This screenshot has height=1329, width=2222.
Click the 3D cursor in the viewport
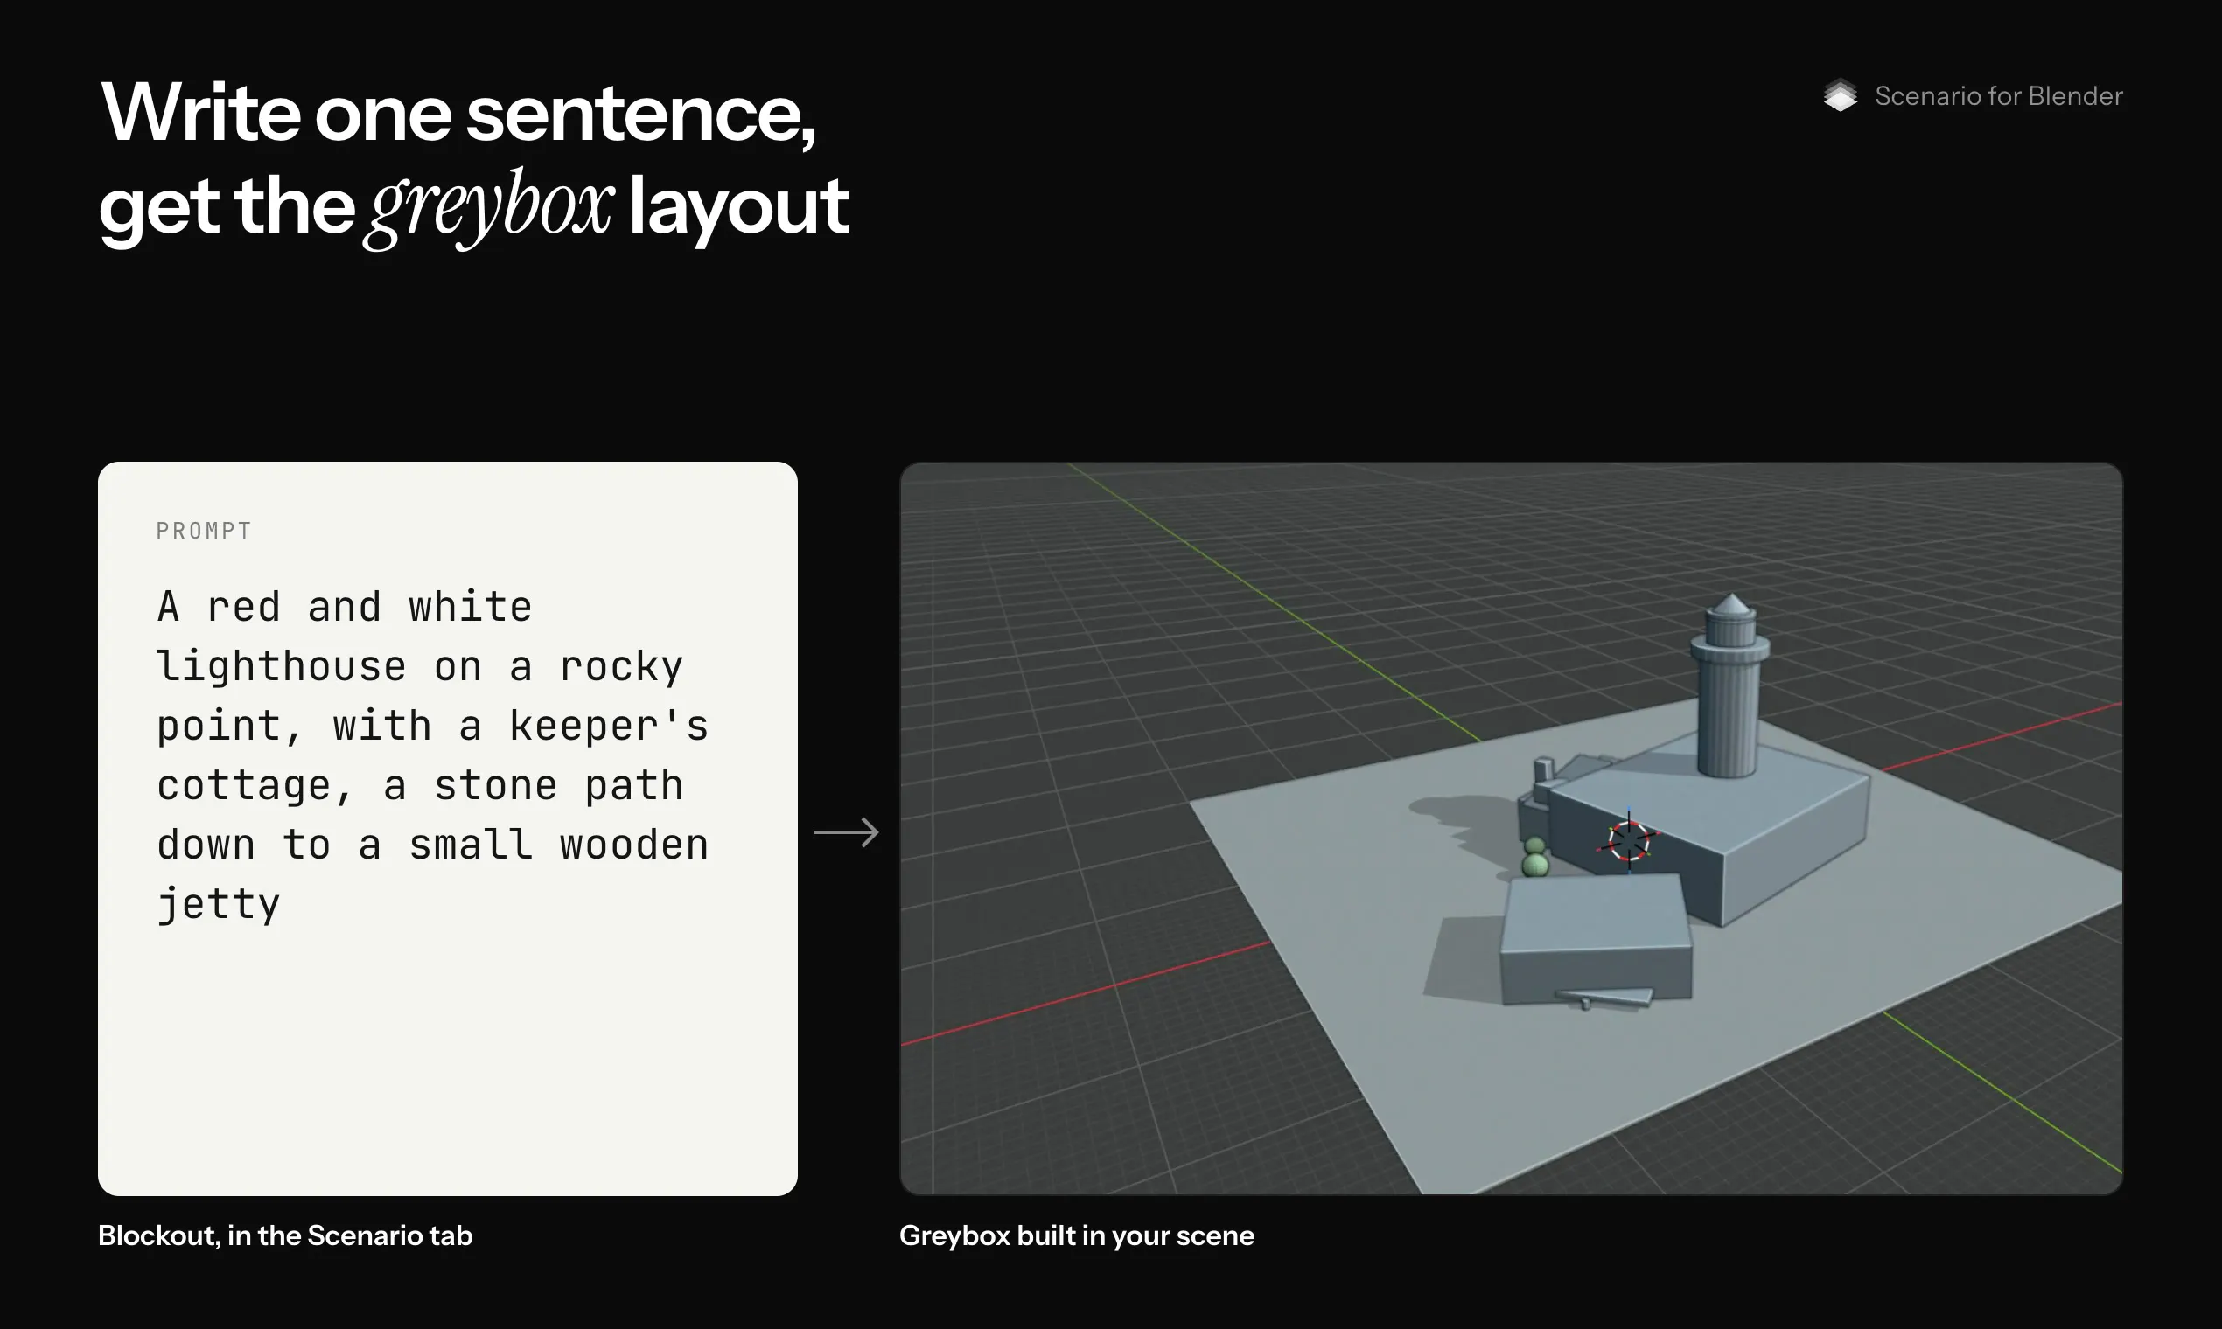[x=1628, y=841]
